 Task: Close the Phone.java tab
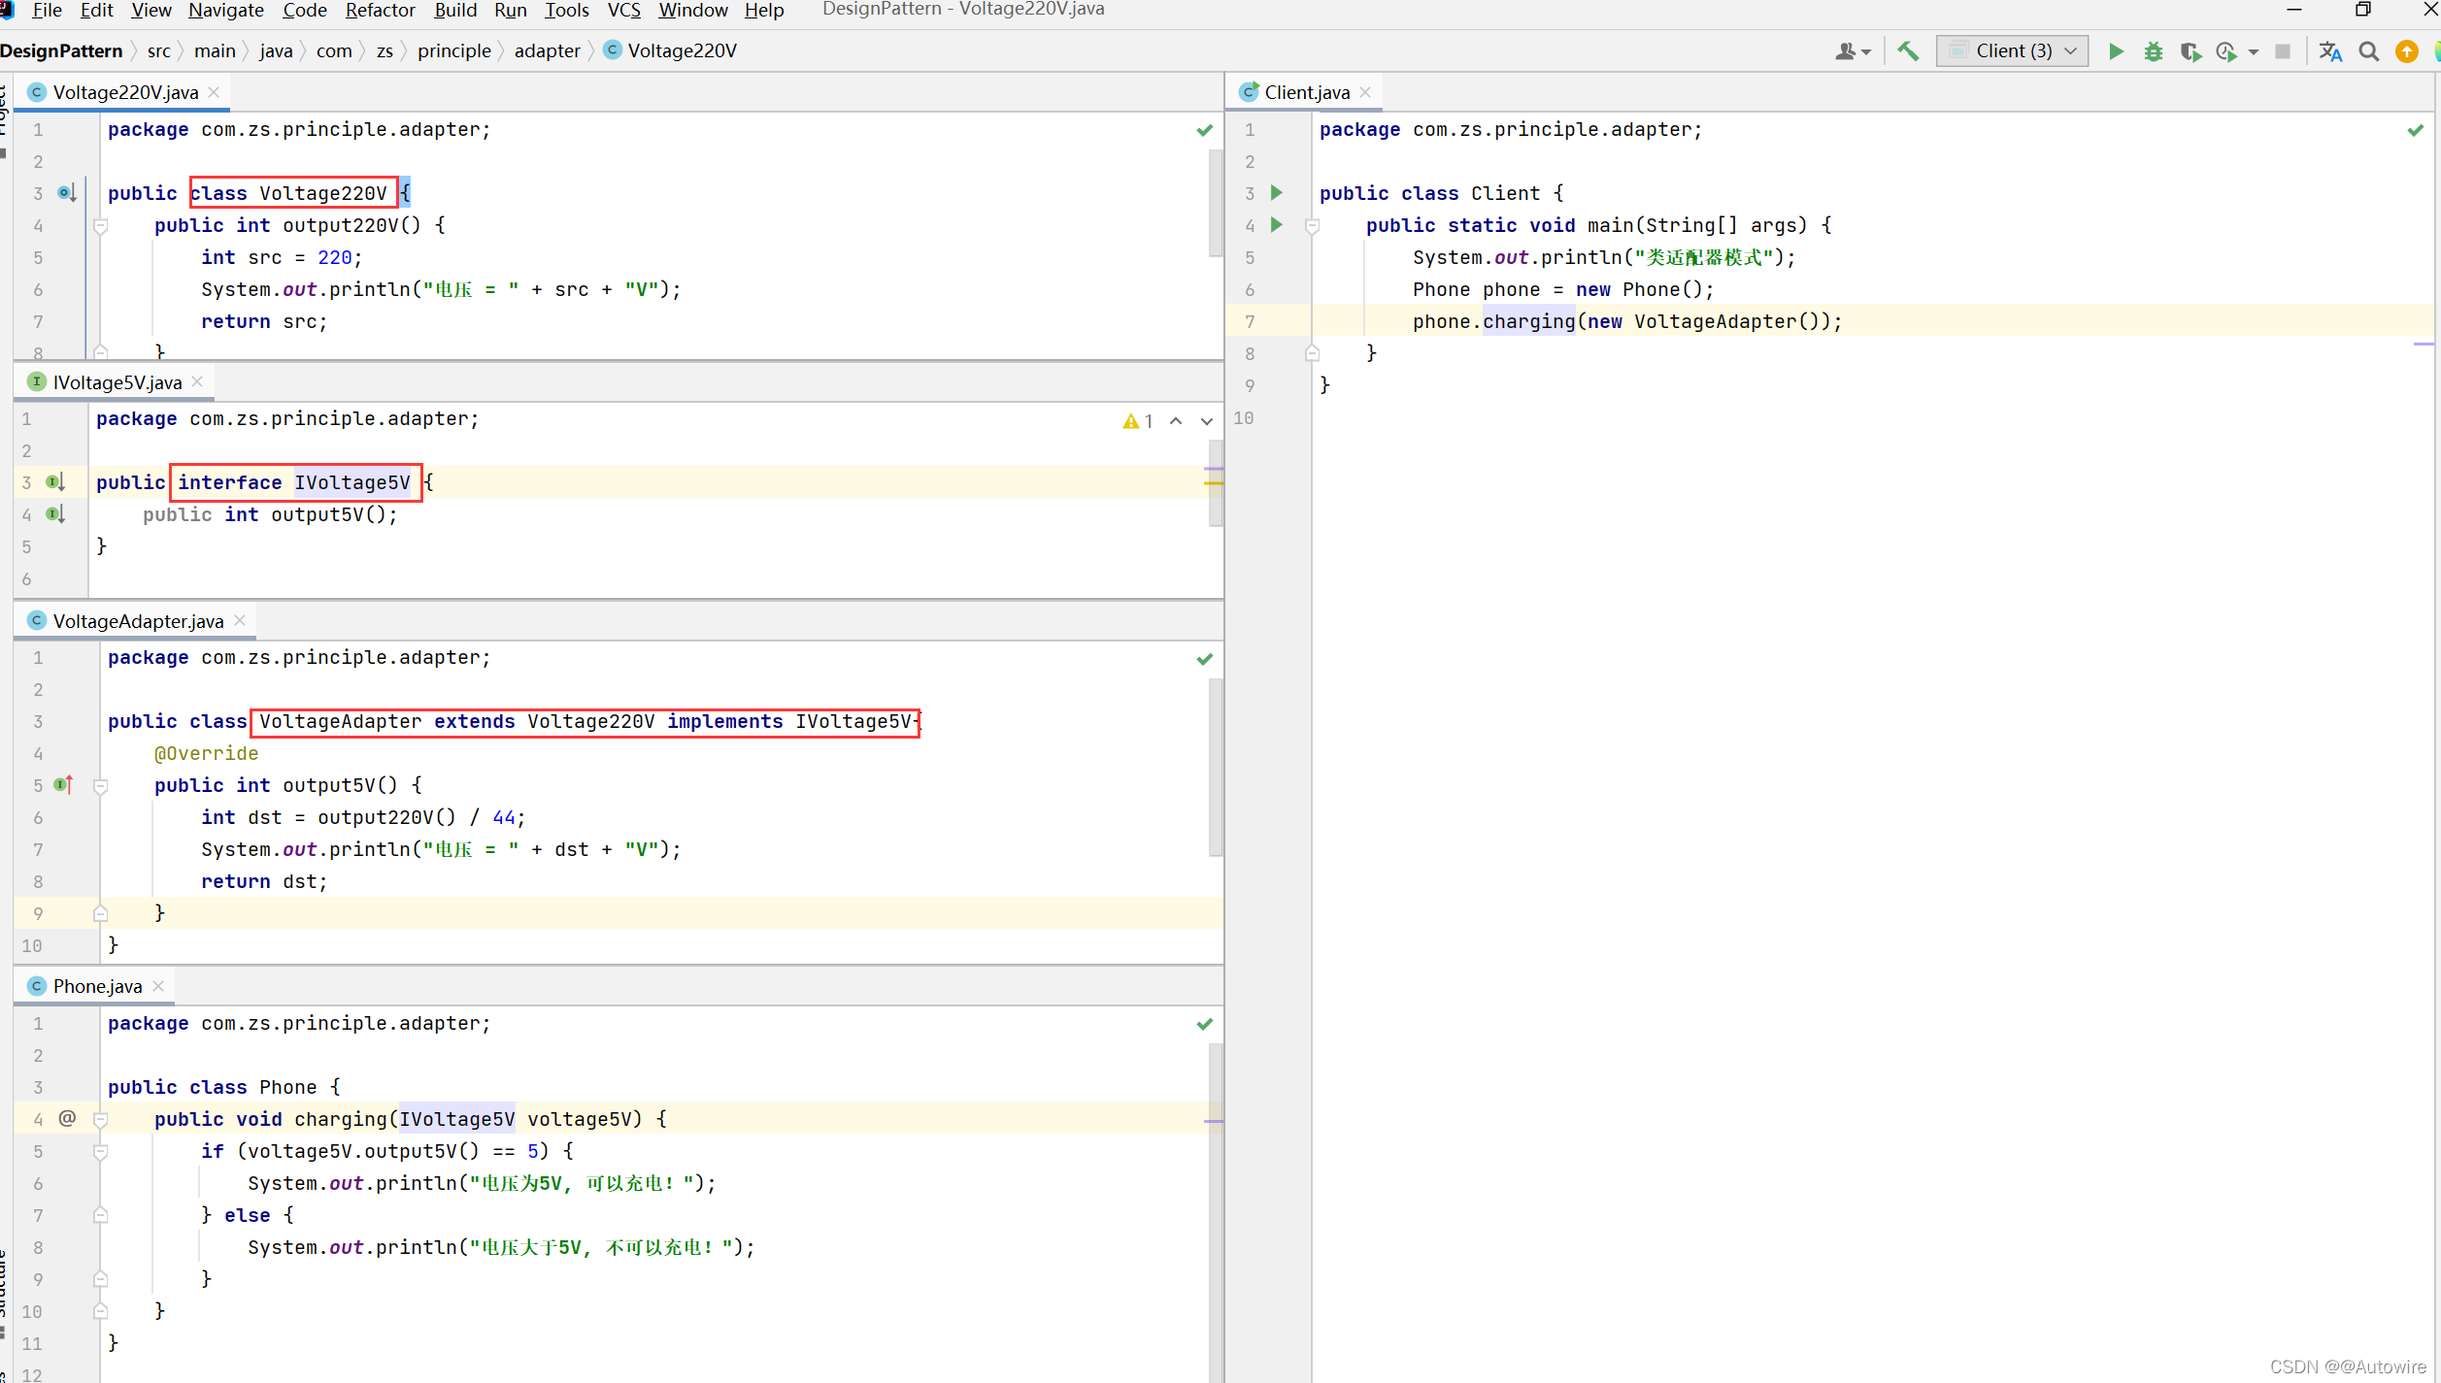[158, 986]
